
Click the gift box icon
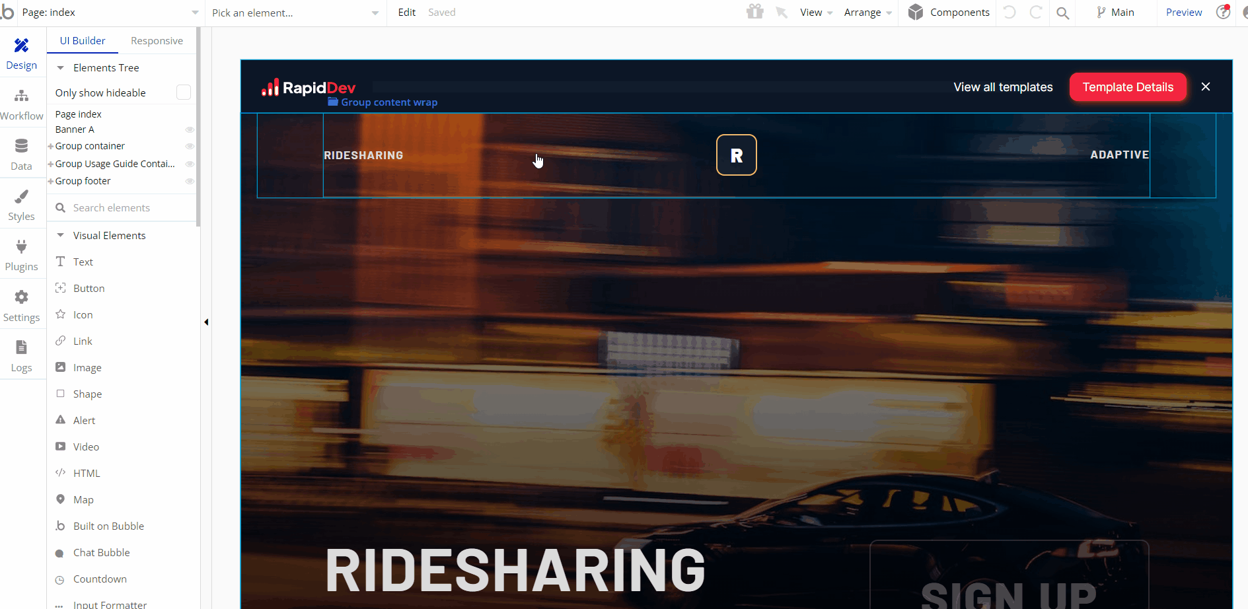point(754,12)
